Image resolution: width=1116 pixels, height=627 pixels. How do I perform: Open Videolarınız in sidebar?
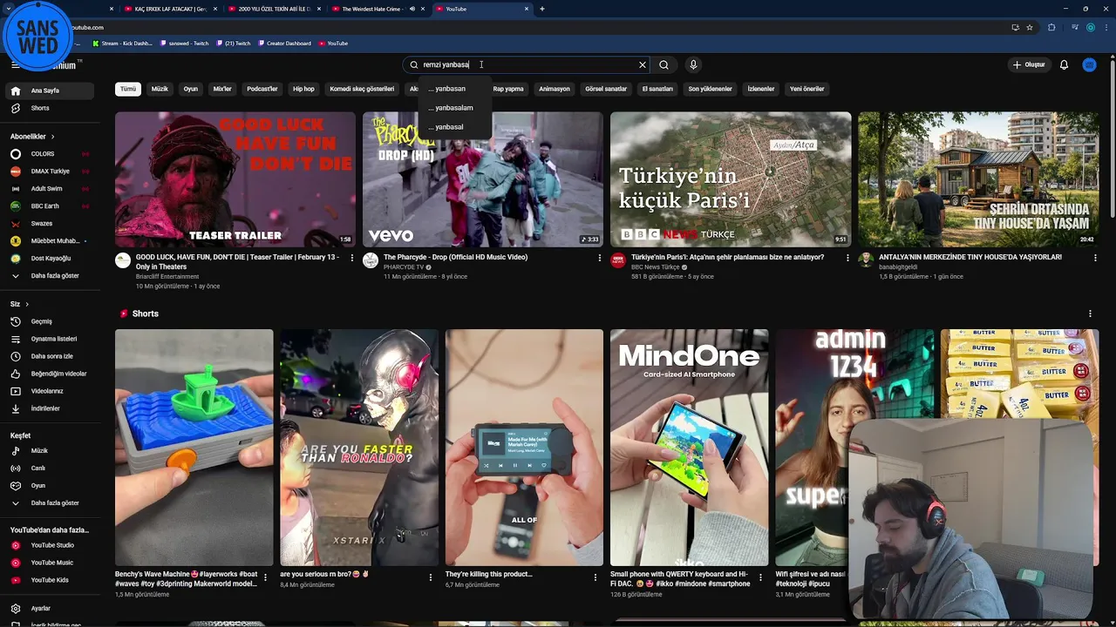51,391
